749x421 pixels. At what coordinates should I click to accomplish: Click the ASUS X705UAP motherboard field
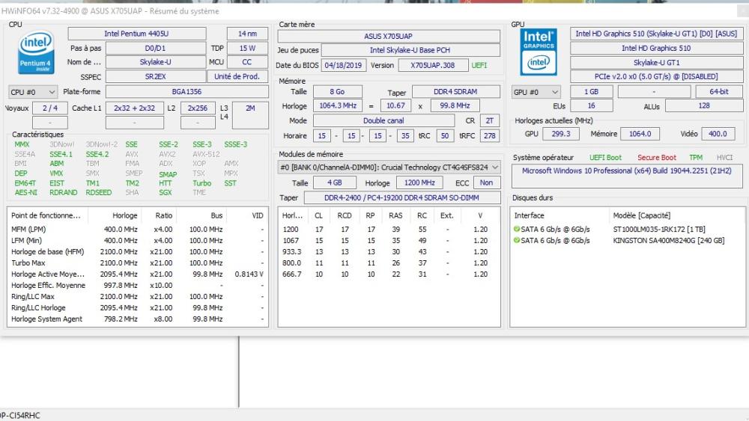point(388,36)
